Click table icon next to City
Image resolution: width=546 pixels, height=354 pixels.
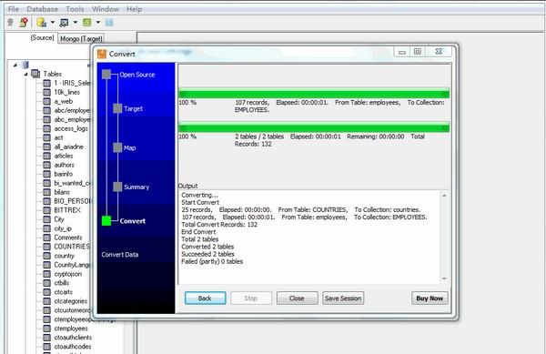47,219
